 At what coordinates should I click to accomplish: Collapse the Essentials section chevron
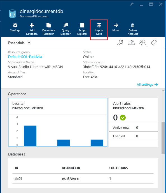[29, 43]
